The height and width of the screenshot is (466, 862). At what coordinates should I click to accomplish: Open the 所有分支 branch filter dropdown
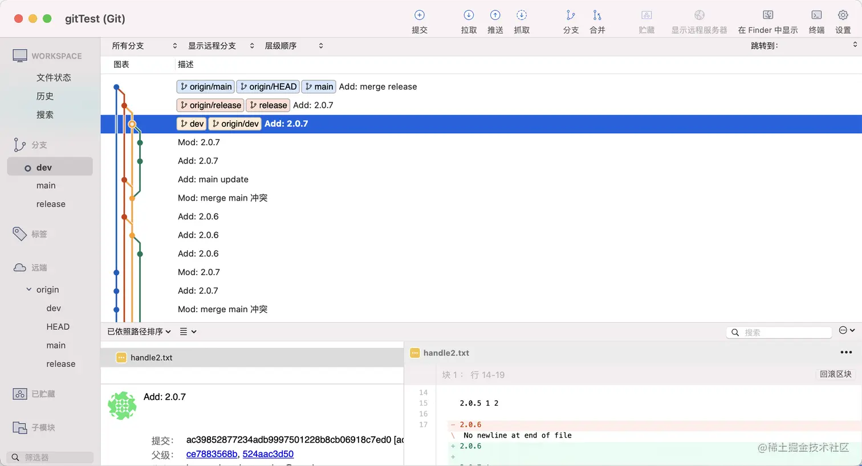(x=144, y=46)
